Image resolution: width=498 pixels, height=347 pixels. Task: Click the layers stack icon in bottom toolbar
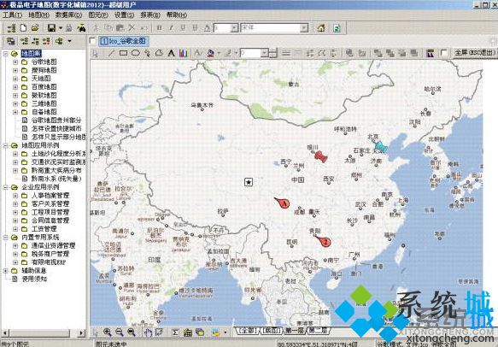click(x=200, y=332)
